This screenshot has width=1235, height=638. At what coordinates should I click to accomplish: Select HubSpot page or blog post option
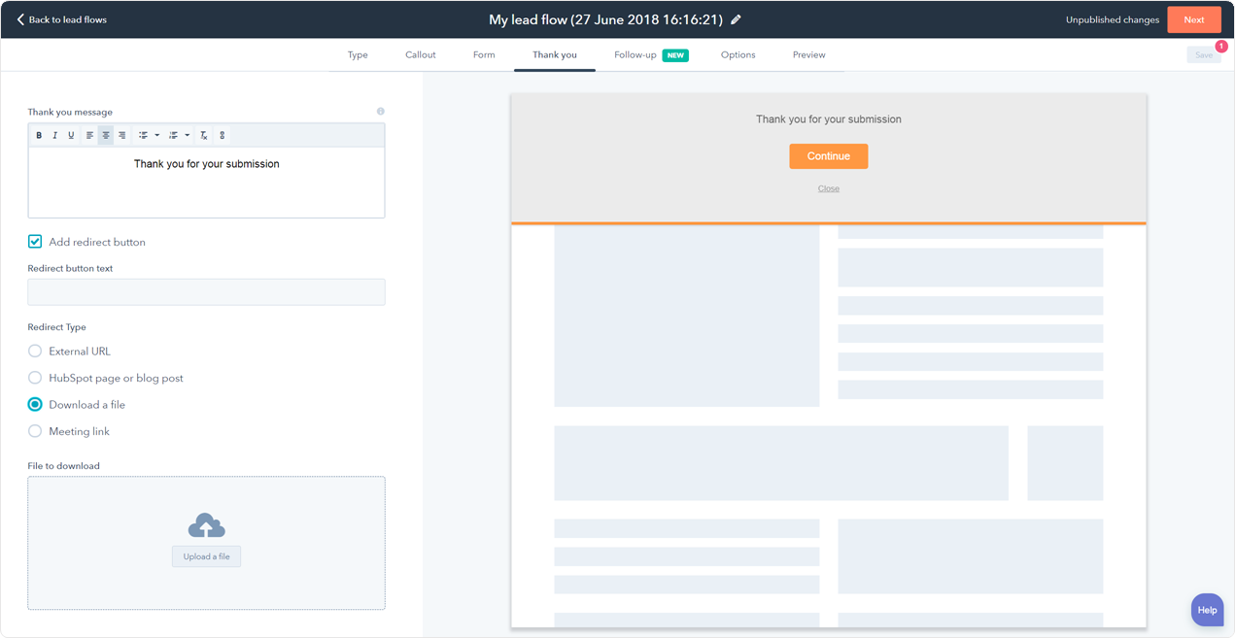(35, 378)
